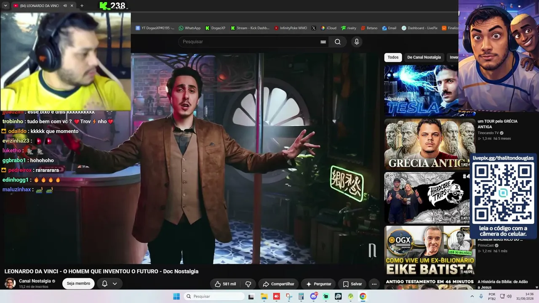This screenshot has width=539, height=303.
Task: Select the De Canal Nostalgia filter chip
Action: pos(424,57)
